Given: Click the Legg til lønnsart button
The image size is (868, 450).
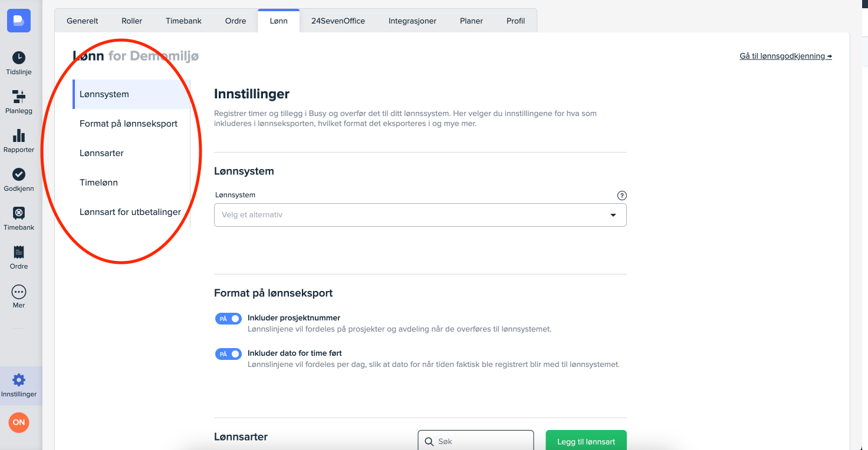Looking at the screenshot, I should coord(586,441).
